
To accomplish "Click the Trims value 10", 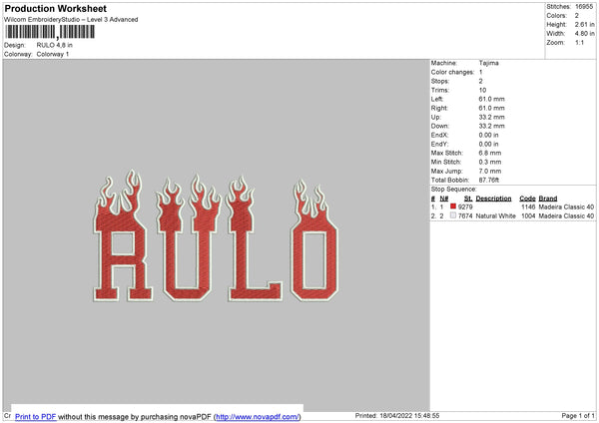I will [x=482, y=90].
